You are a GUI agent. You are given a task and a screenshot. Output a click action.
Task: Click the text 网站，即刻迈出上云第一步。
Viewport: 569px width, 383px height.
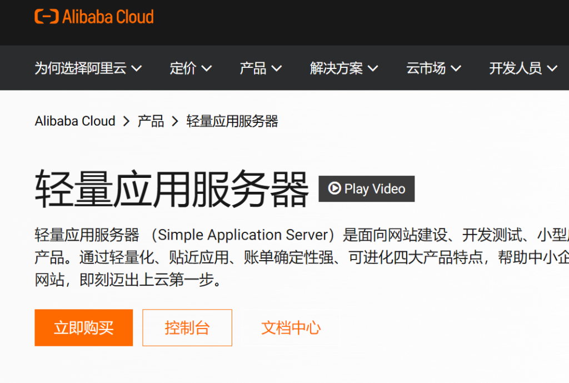coord(128,280)
